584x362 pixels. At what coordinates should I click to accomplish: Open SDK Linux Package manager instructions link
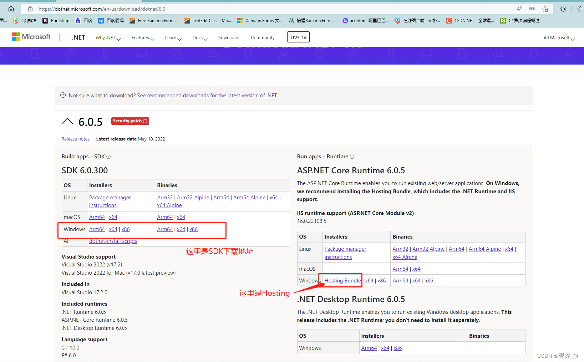tap(110, 202)
